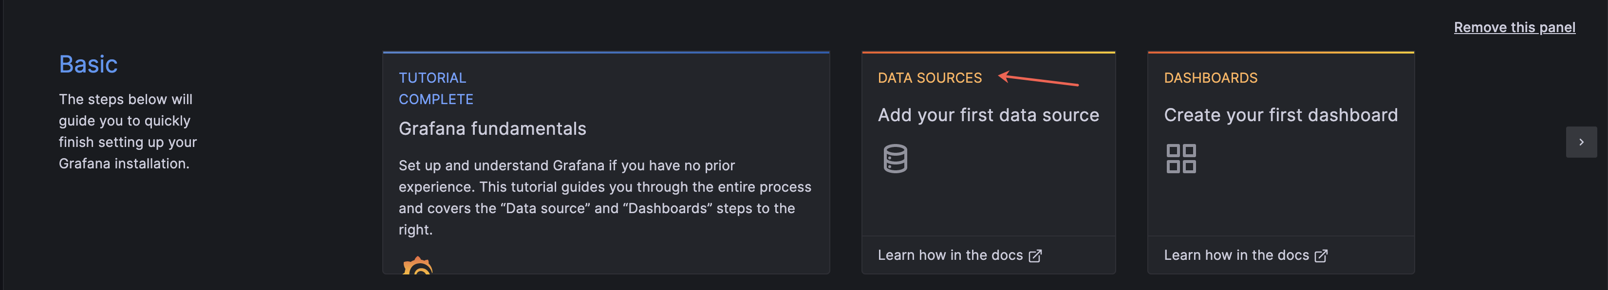1608x290 pixels.
Task: Click the word "COMPLETE" in tutorial card
Action: point(436,99)
